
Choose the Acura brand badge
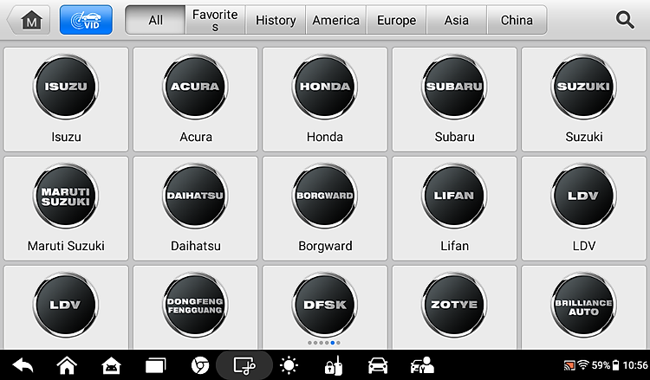(195, 87)
